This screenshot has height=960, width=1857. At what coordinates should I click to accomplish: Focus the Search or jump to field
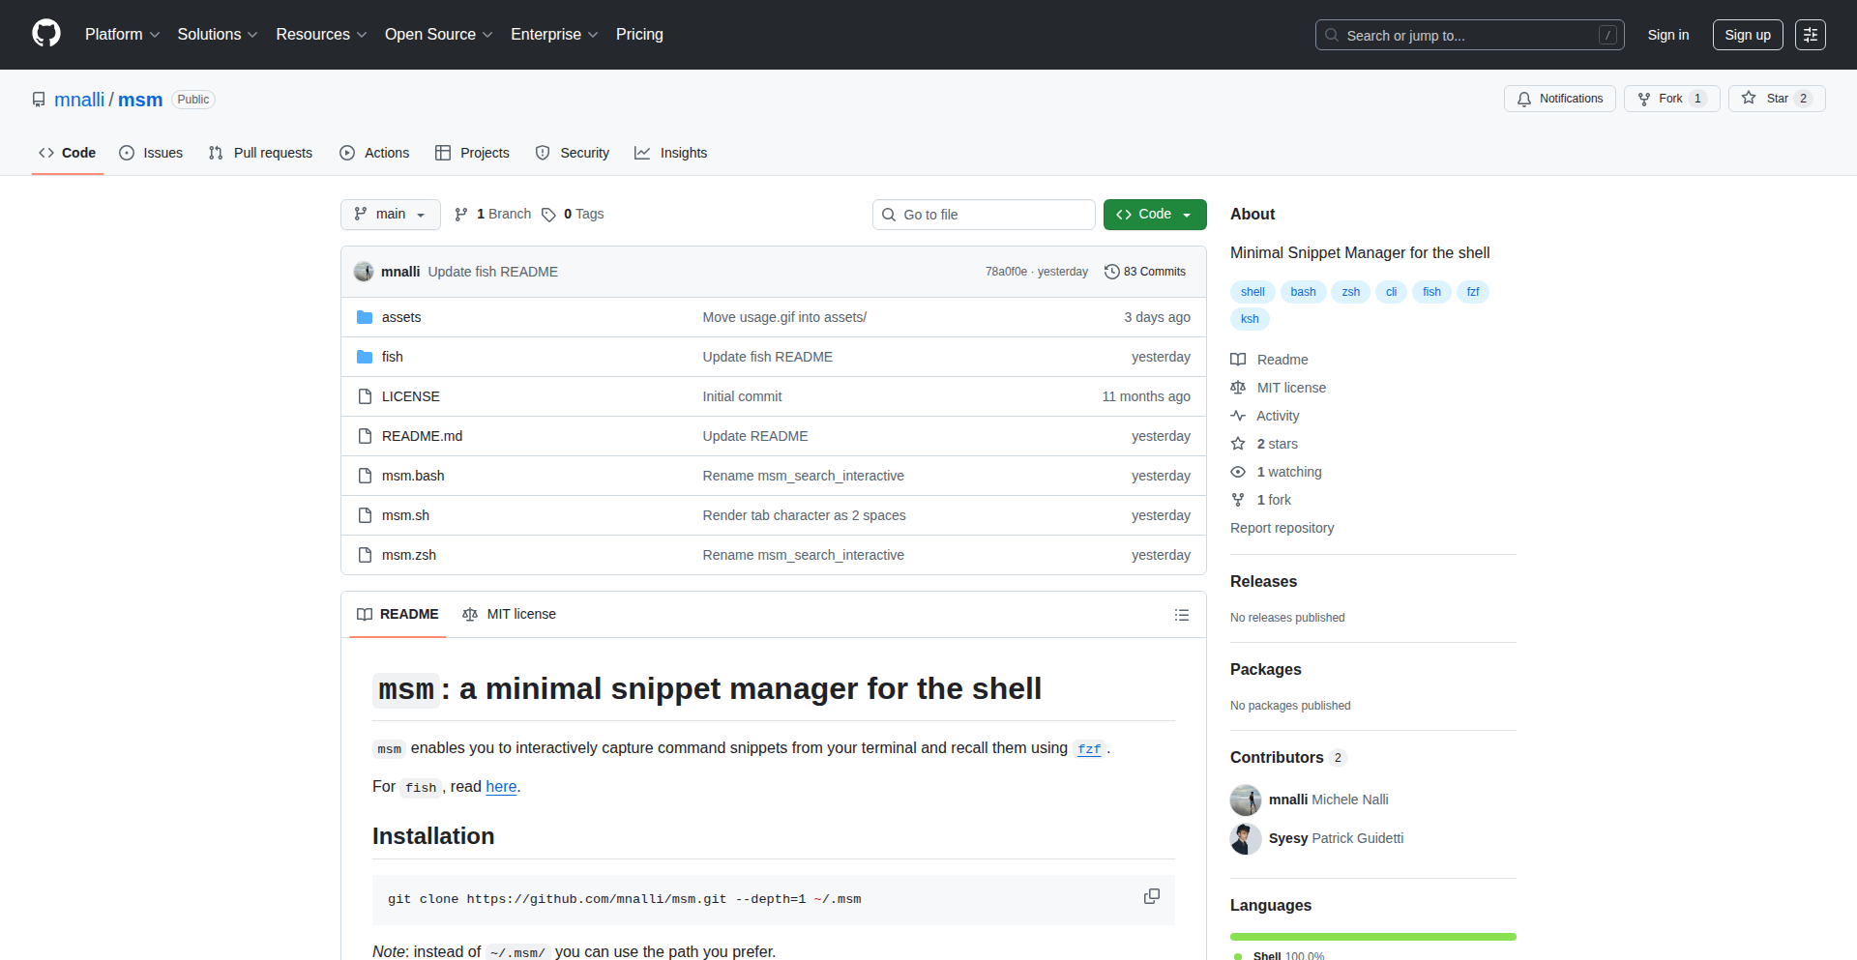1470,35
